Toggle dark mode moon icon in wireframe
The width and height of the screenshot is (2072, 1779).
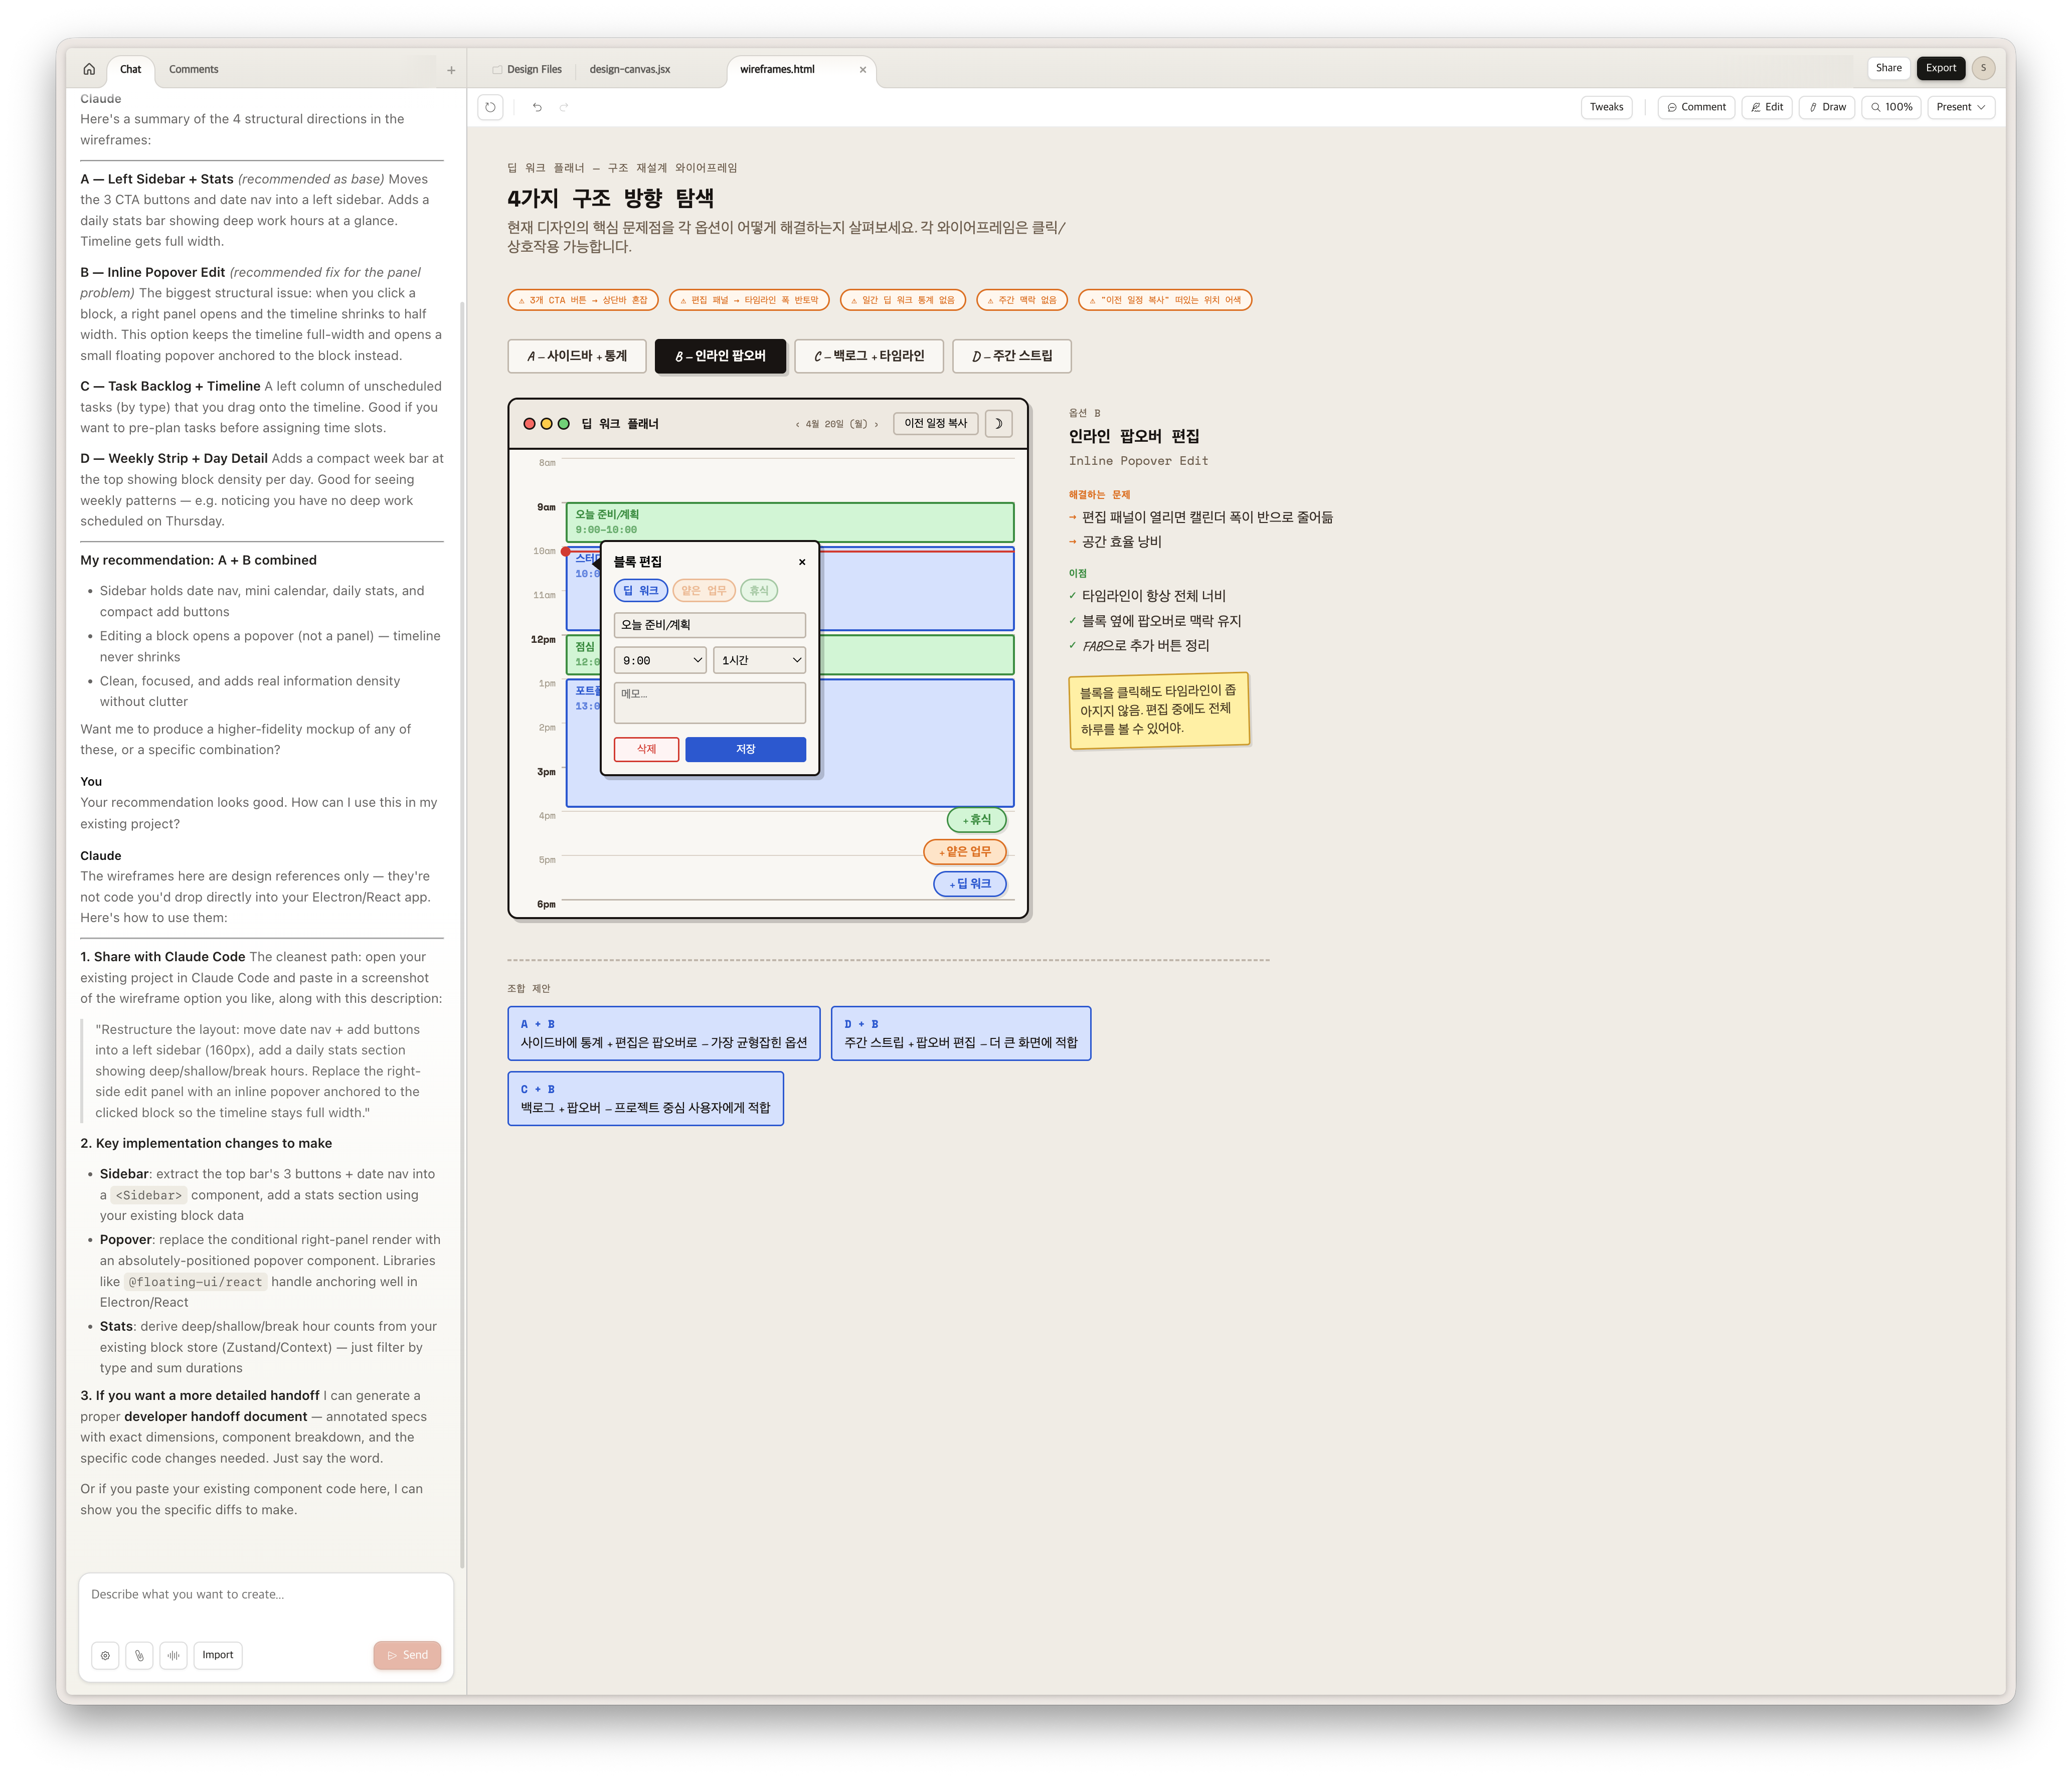(998, 423)
